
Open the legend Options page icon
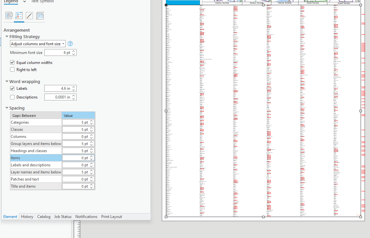(x=9, y=15)
